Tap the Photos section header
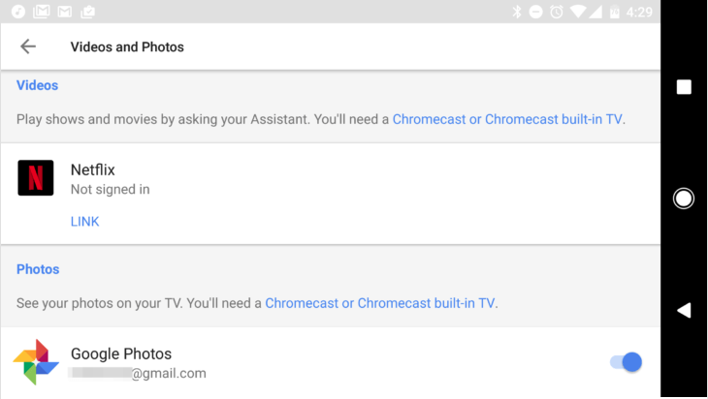The image size is (708, 399). click(38, 269)
